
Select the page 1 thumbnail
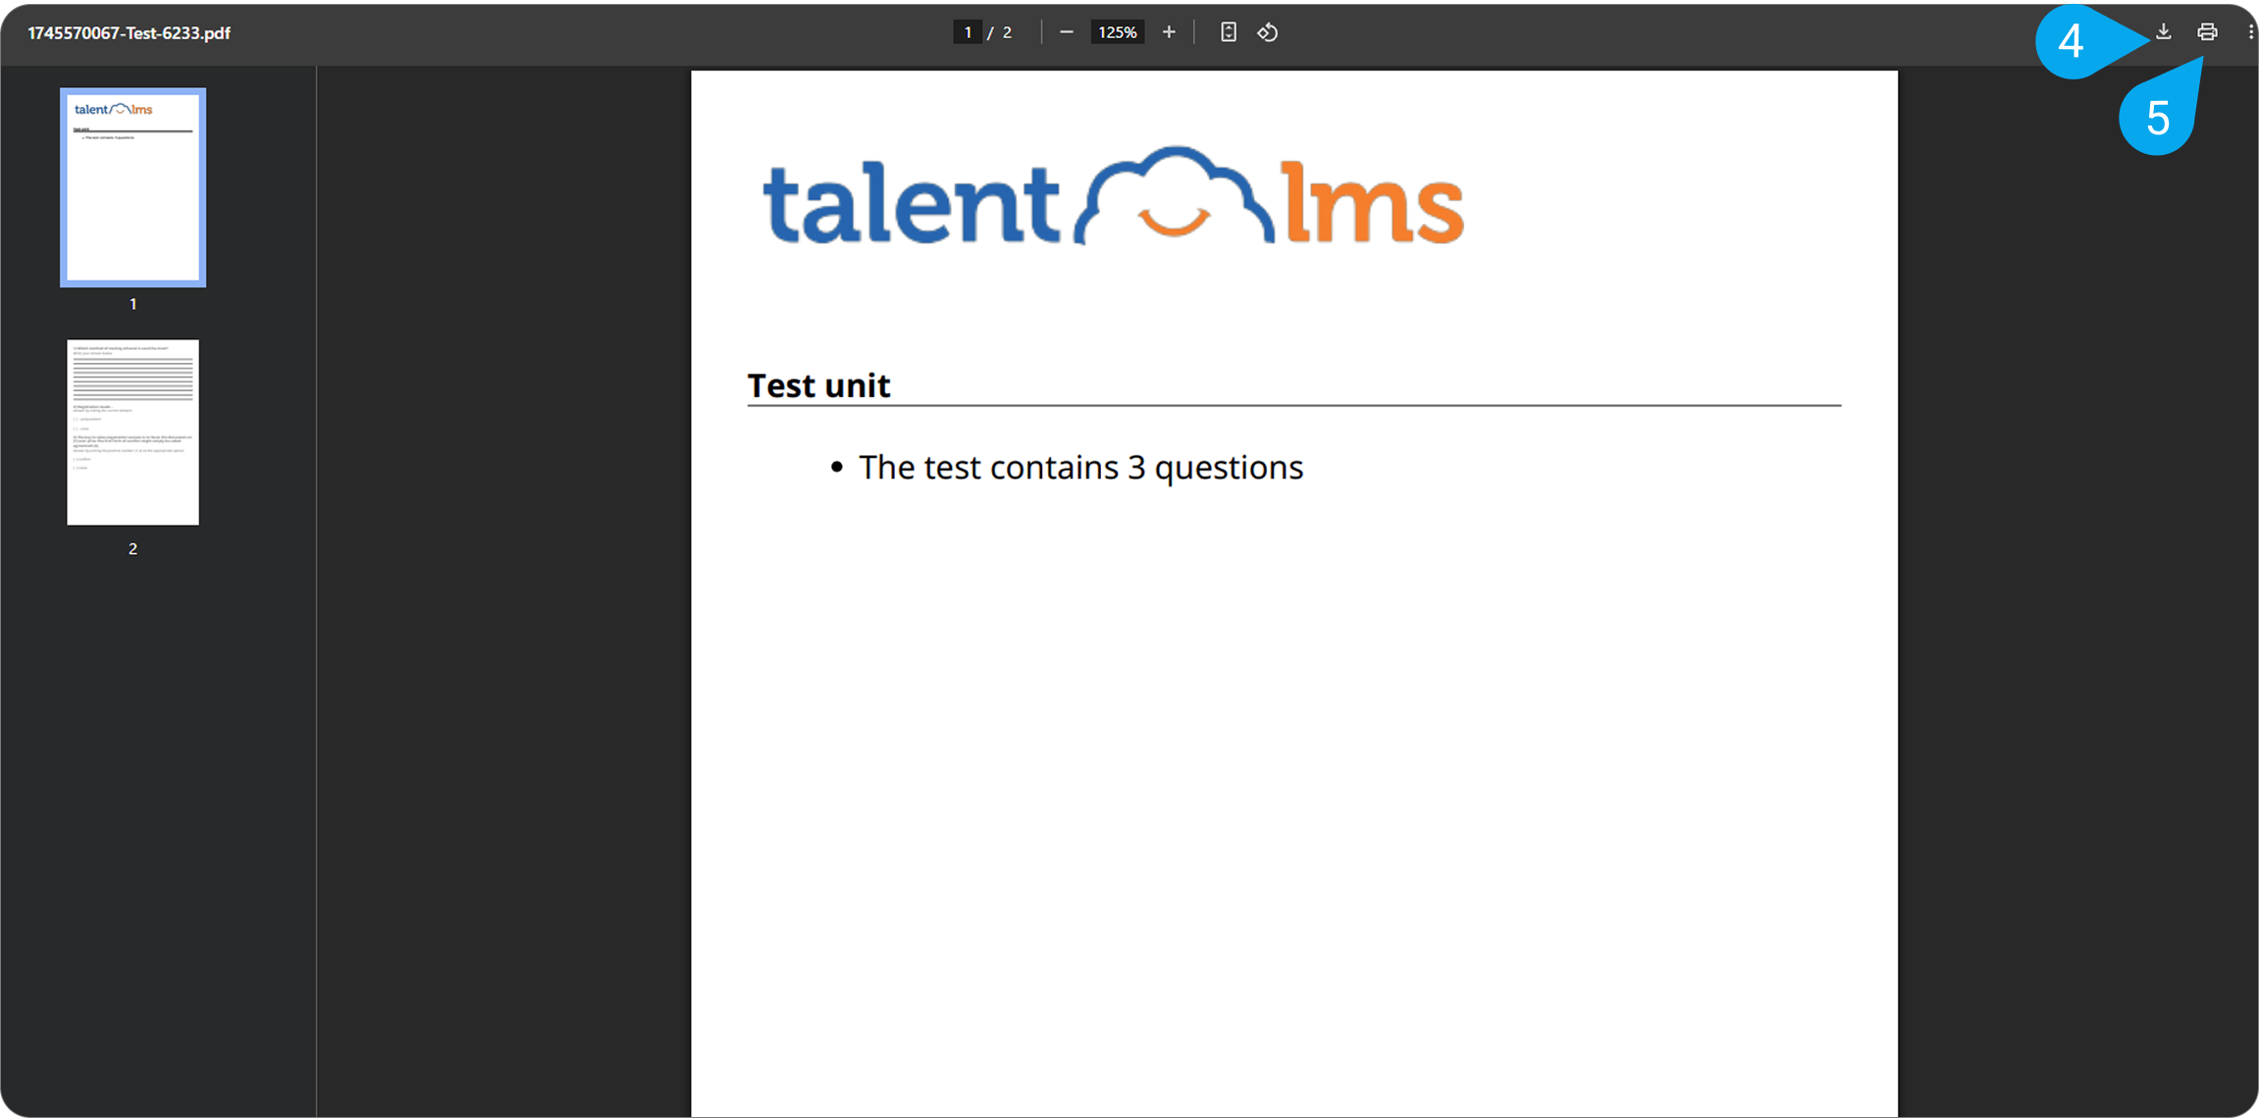(132, 187)
